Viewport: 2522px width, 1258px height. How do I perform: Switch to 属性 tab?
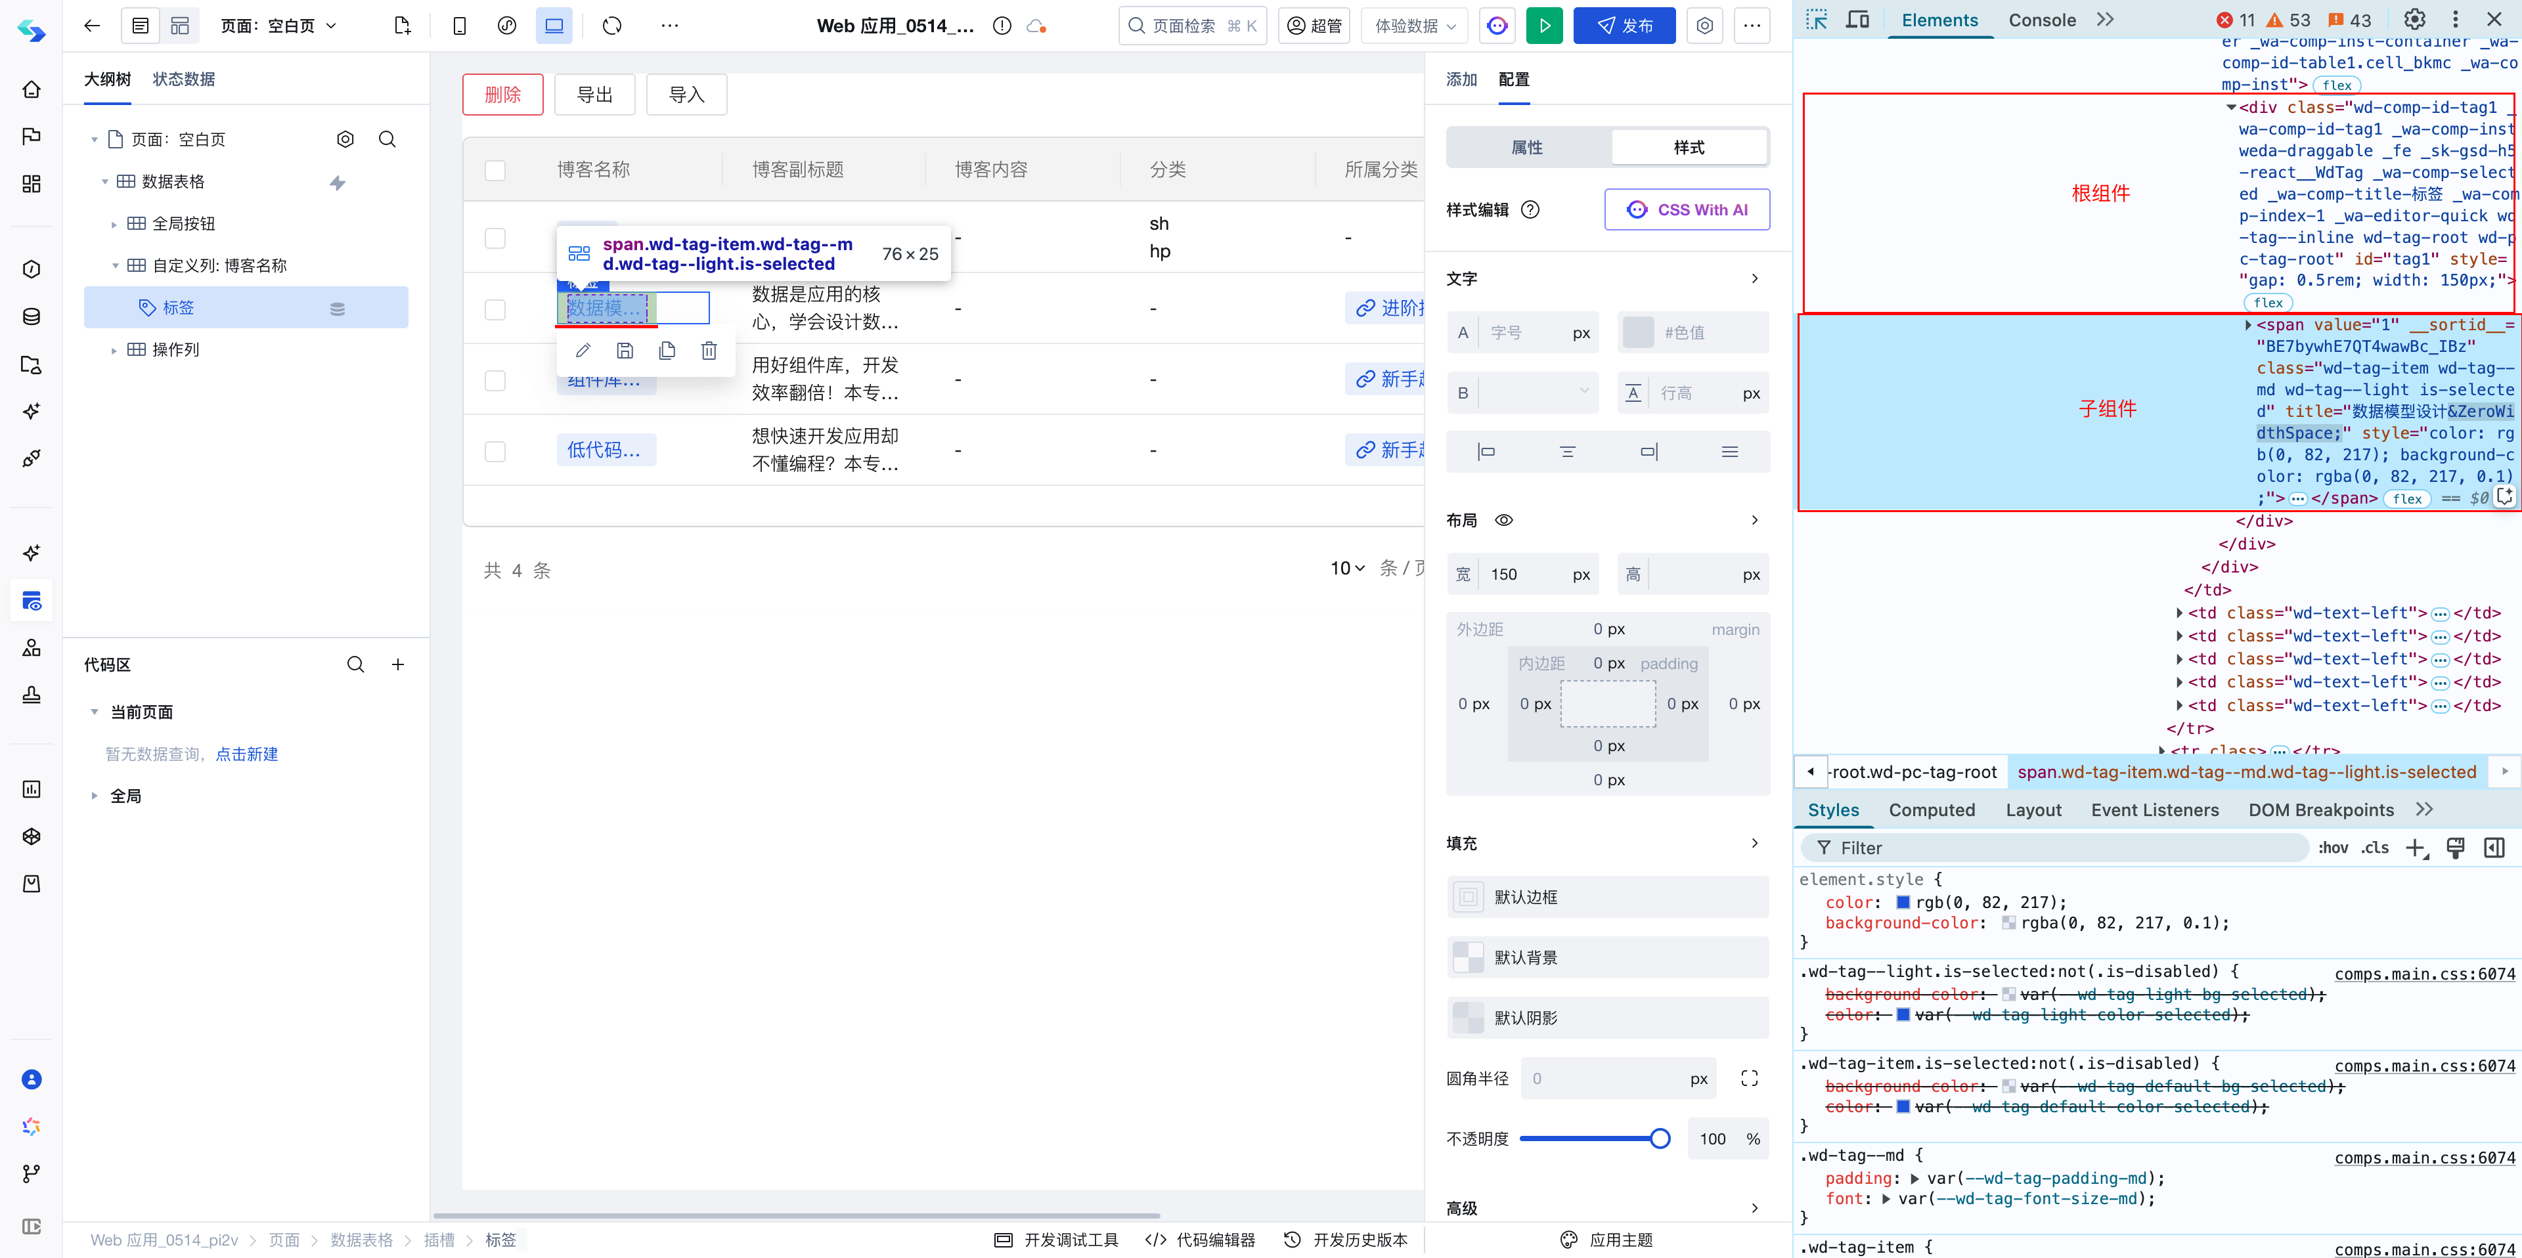click(x=1526, y=147)
